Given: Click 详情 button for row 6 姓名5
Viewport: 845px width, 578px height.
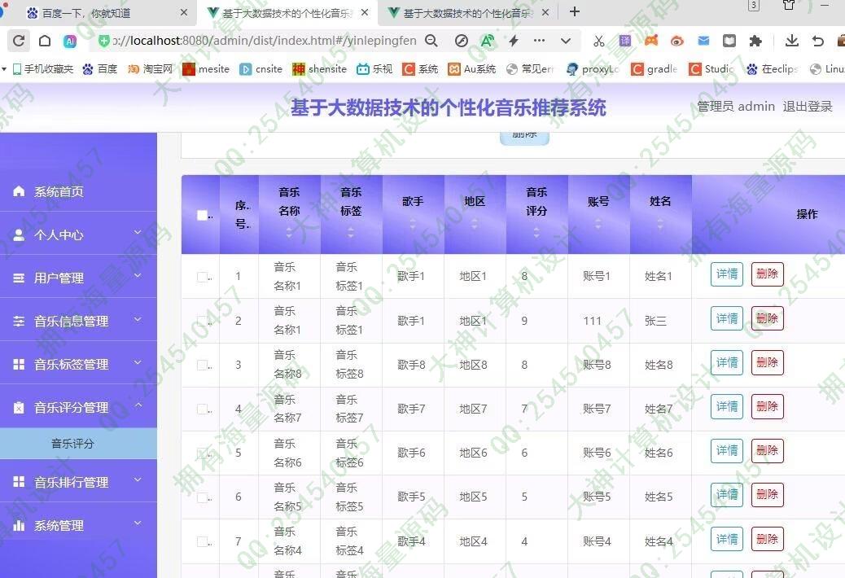Looking at the screenshot, I should tap(727, 495).
